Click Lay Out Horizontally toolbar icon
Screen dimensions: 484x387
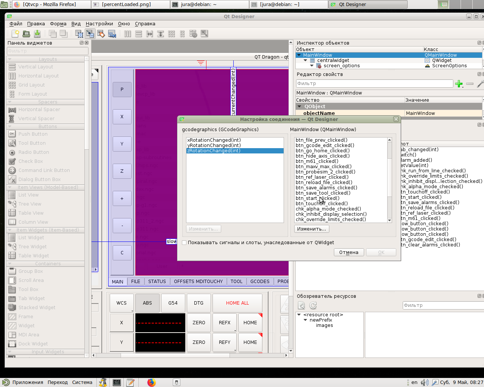point(128,34)
